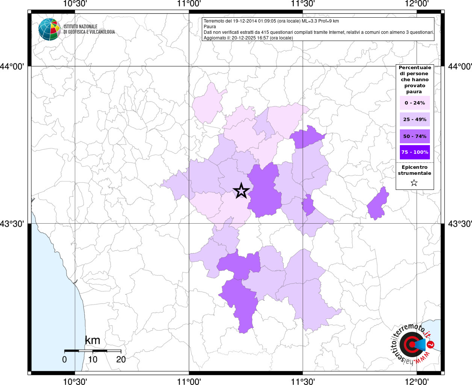Select the 75 - 100% legend swatch
Screen dimensions: 472x385
click(415, 152)
